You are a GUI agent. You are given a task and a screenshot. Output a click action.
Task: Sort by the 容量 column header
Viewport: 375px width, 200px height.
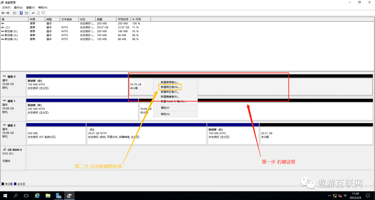point(106,19)
